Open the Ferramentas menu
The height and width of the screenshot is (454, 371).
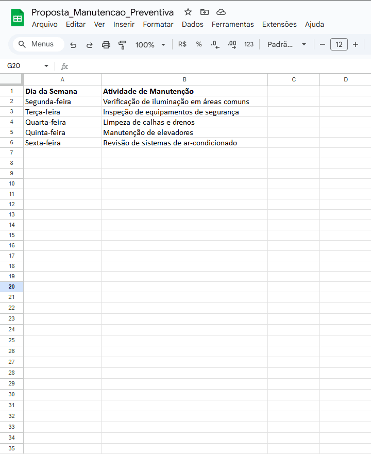point(232,24)
